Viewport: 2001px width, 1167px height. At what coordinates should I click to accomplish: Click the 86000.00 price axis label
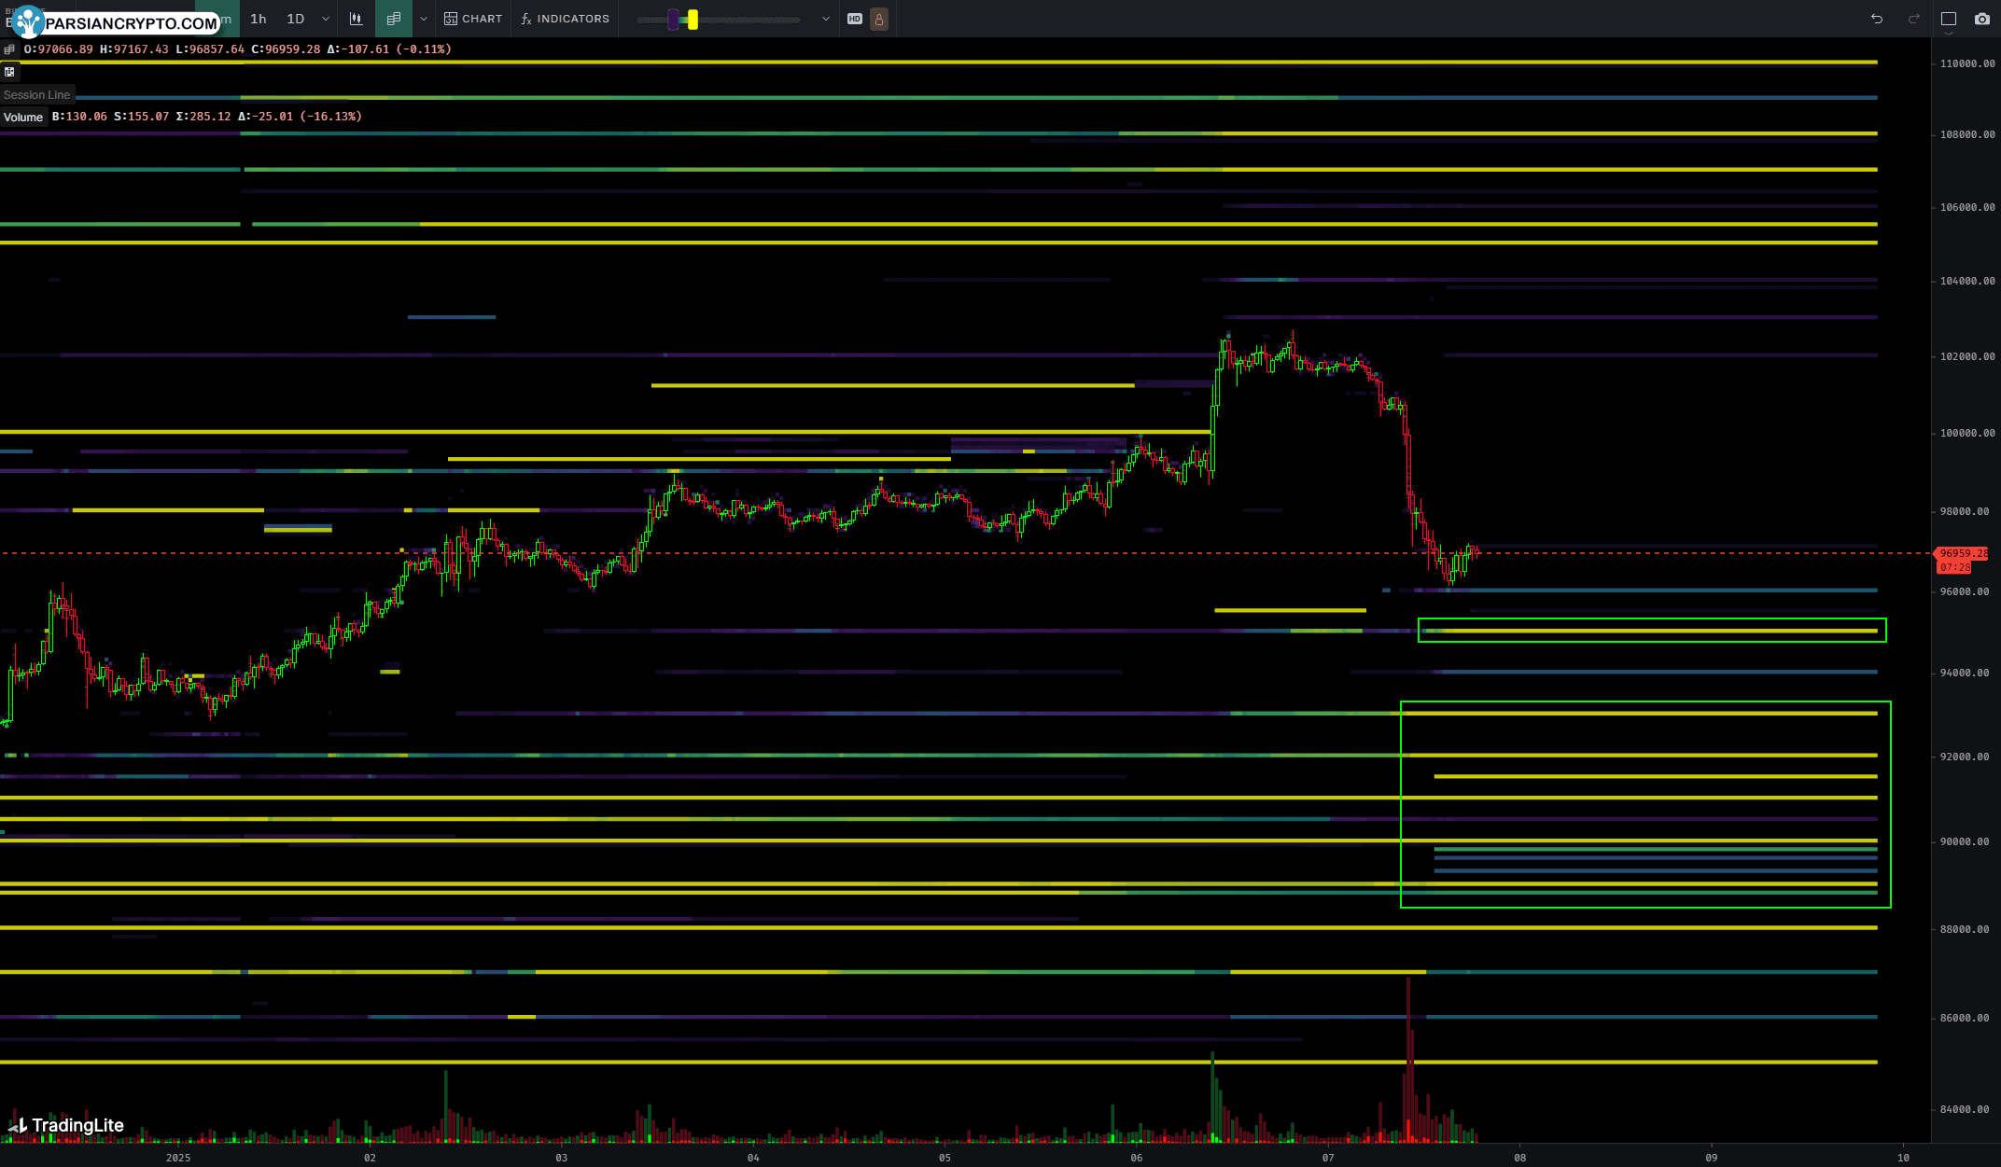tap(1964, 1018)
